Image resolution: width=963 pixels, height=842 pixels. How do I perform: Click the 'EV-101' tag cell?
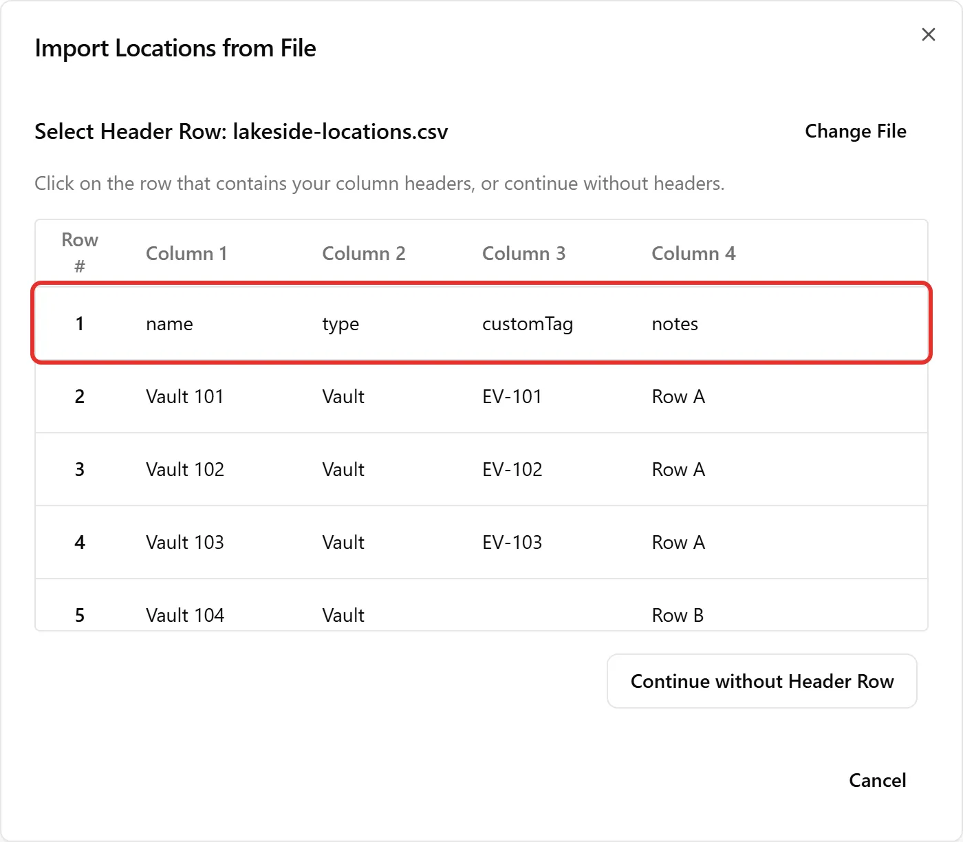click(512, 397)
